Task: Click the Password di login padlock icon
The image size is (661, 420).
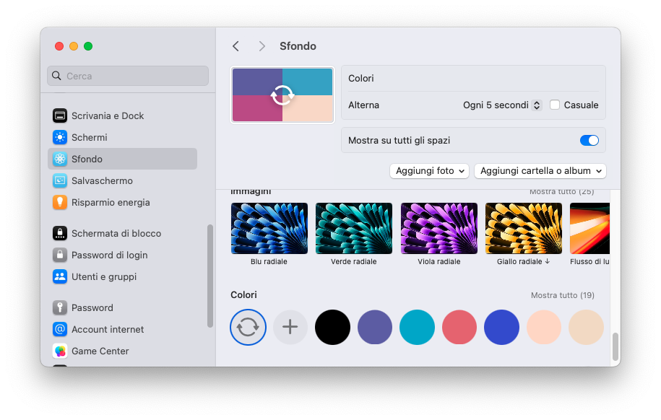Action: pyautogui.click(x=60, y=255)
